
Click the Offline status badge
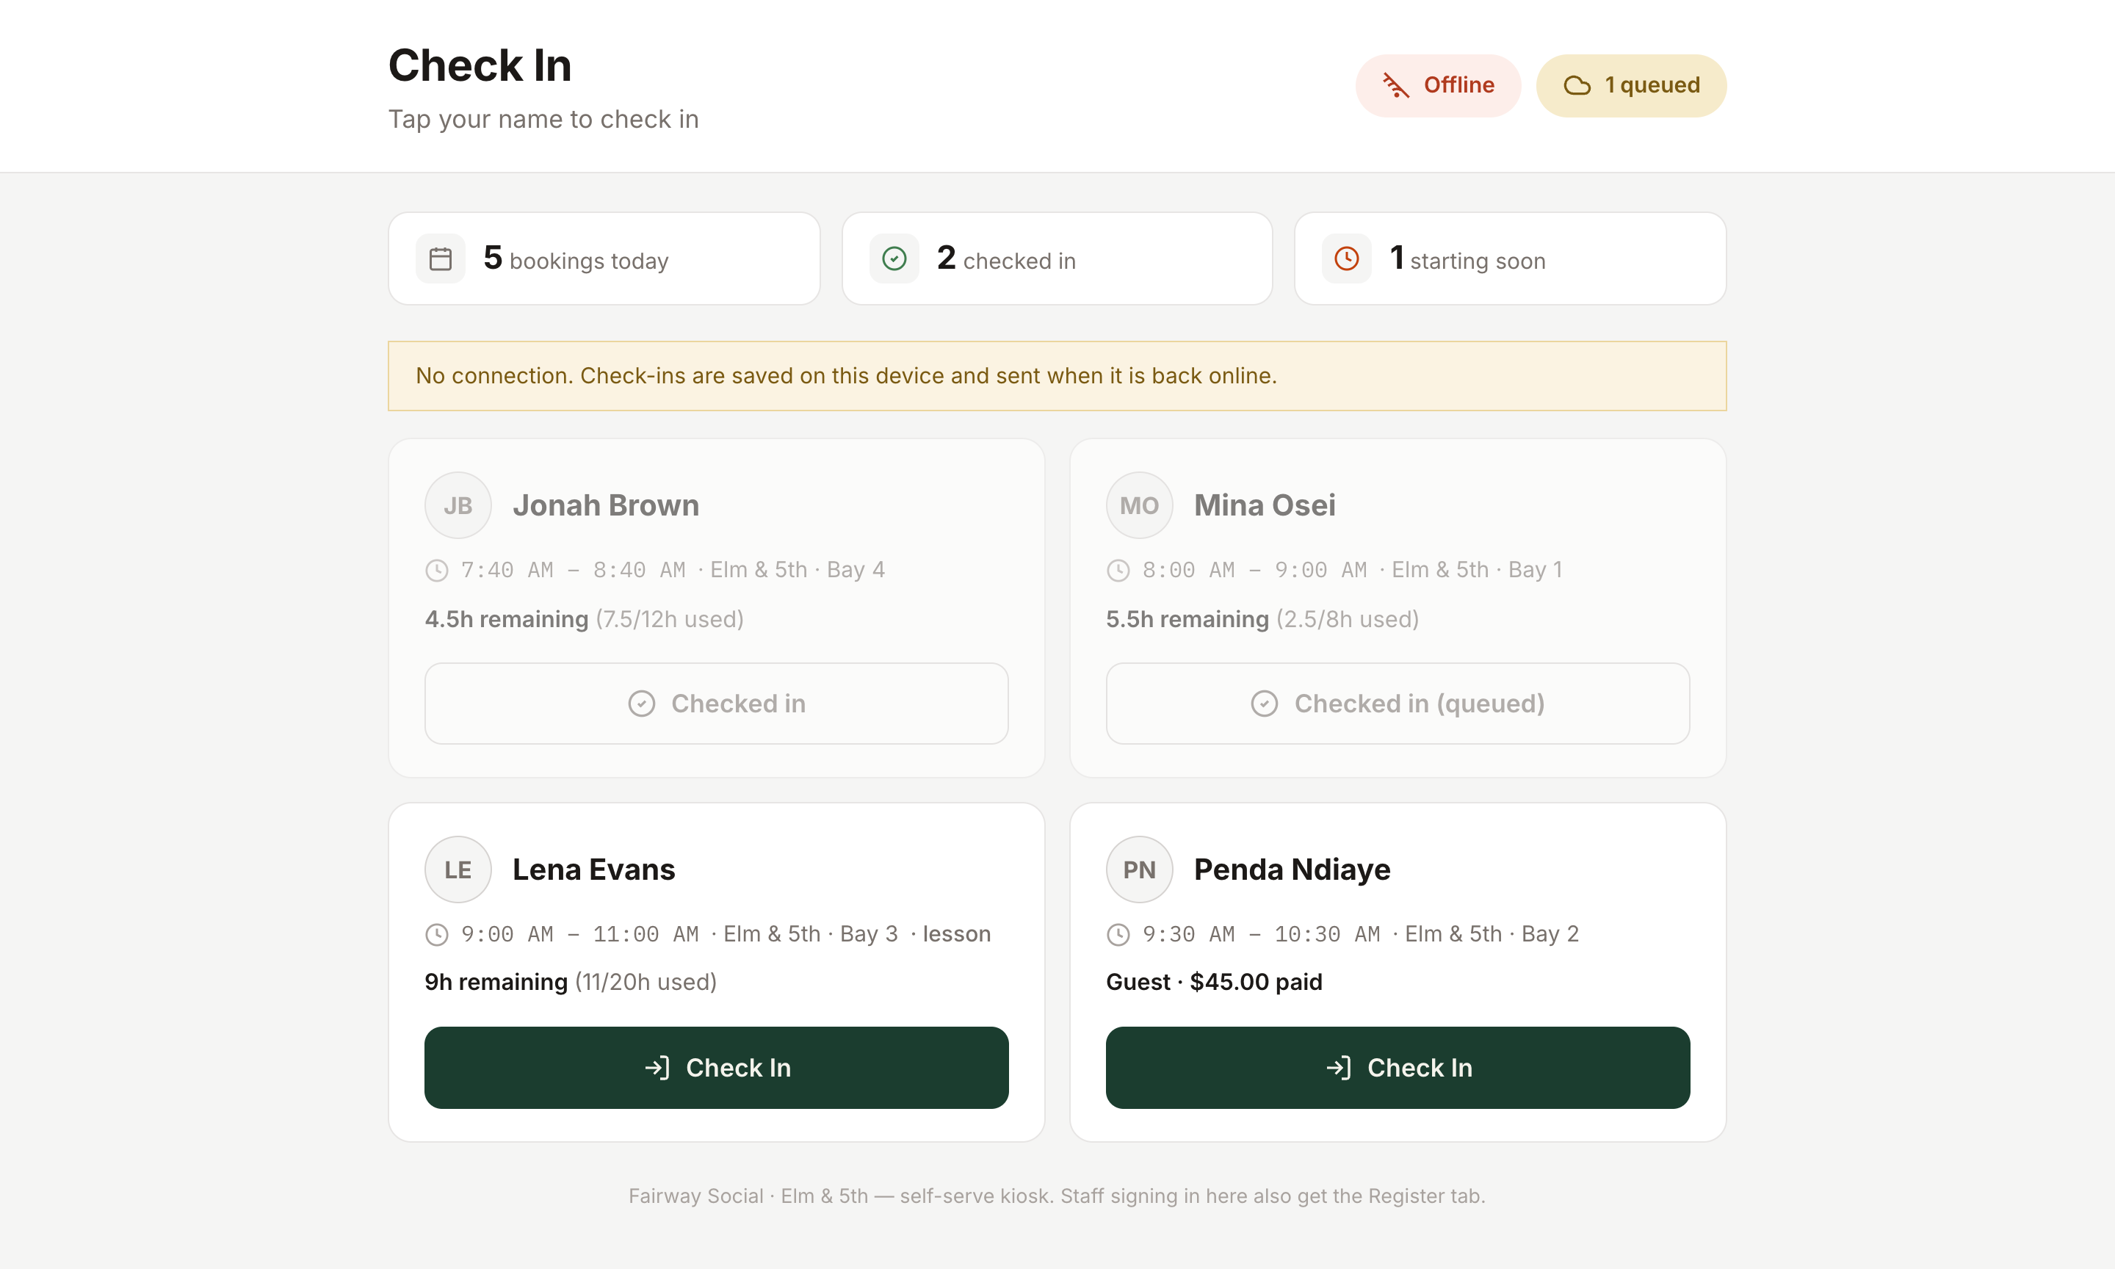(x=1438, y=85)
